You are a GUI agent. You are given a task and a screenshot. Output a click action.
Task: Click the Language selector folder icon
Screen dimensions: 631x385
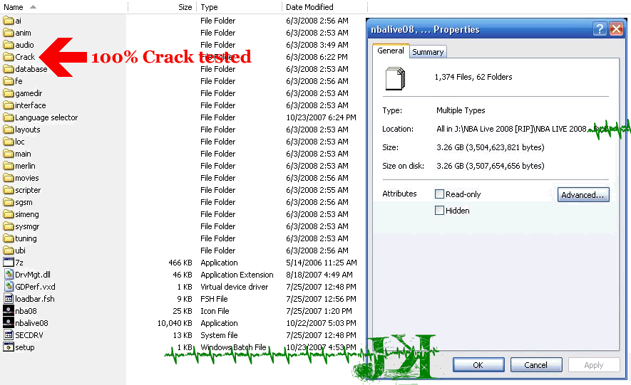click(9, 117)
